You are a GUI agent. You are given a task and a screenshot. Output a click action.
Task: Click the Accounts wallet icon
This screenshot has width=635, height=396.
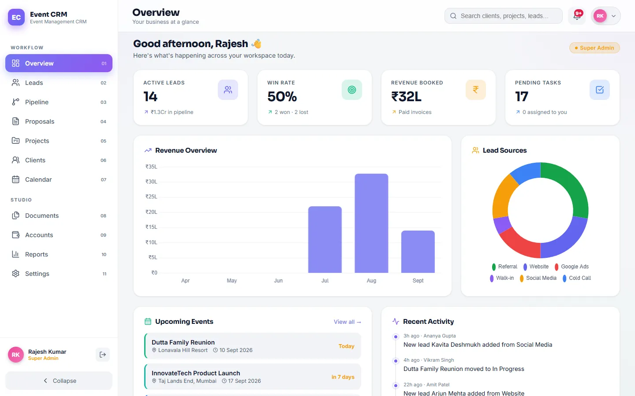16,235
